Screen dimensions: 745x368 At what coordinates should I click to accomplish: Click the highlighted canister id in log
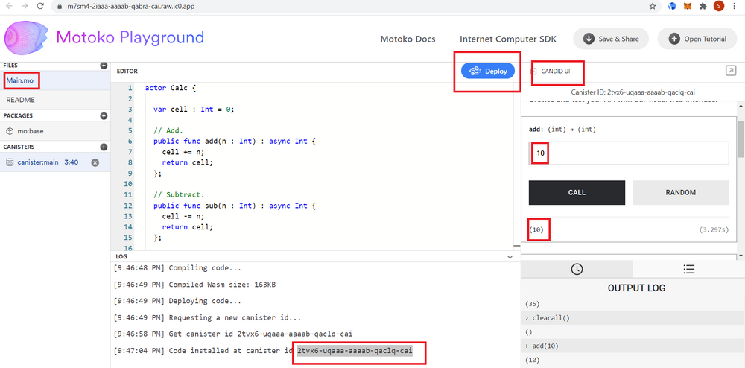[355, 350]
